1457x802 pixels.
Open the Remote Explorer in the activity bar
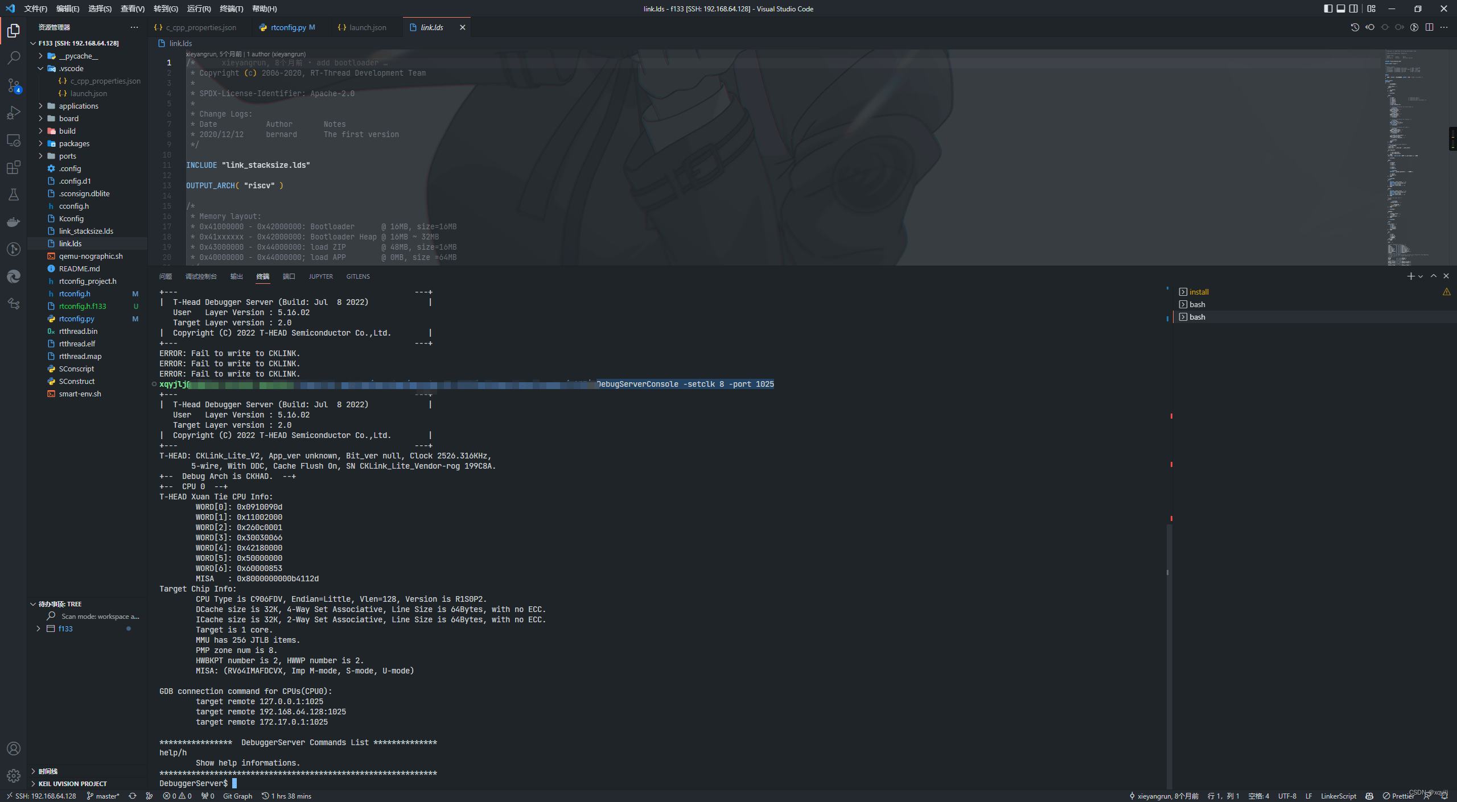[x=14, y=140]
